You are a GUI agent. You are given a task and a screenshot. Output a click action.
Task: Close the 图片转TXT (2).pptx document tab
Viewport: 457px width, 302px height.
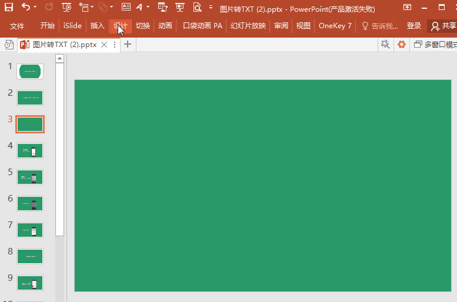[104, 45]
